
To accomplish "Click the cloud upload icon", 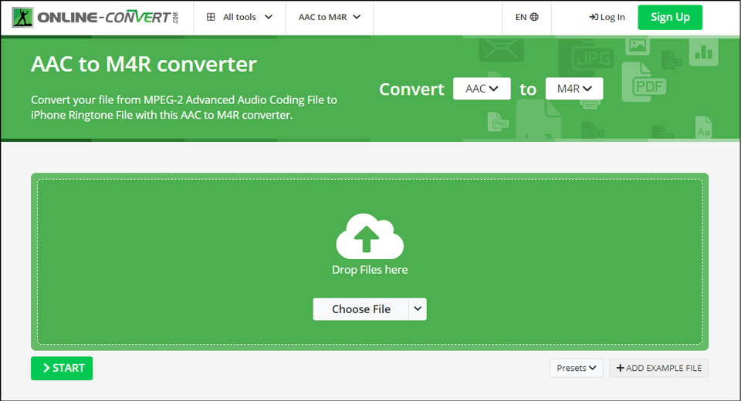I will [370, 236].
